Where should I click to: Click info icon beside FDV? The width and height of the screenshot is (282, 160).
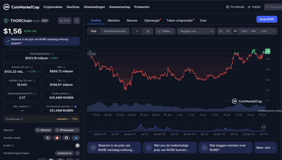point(64,67)
